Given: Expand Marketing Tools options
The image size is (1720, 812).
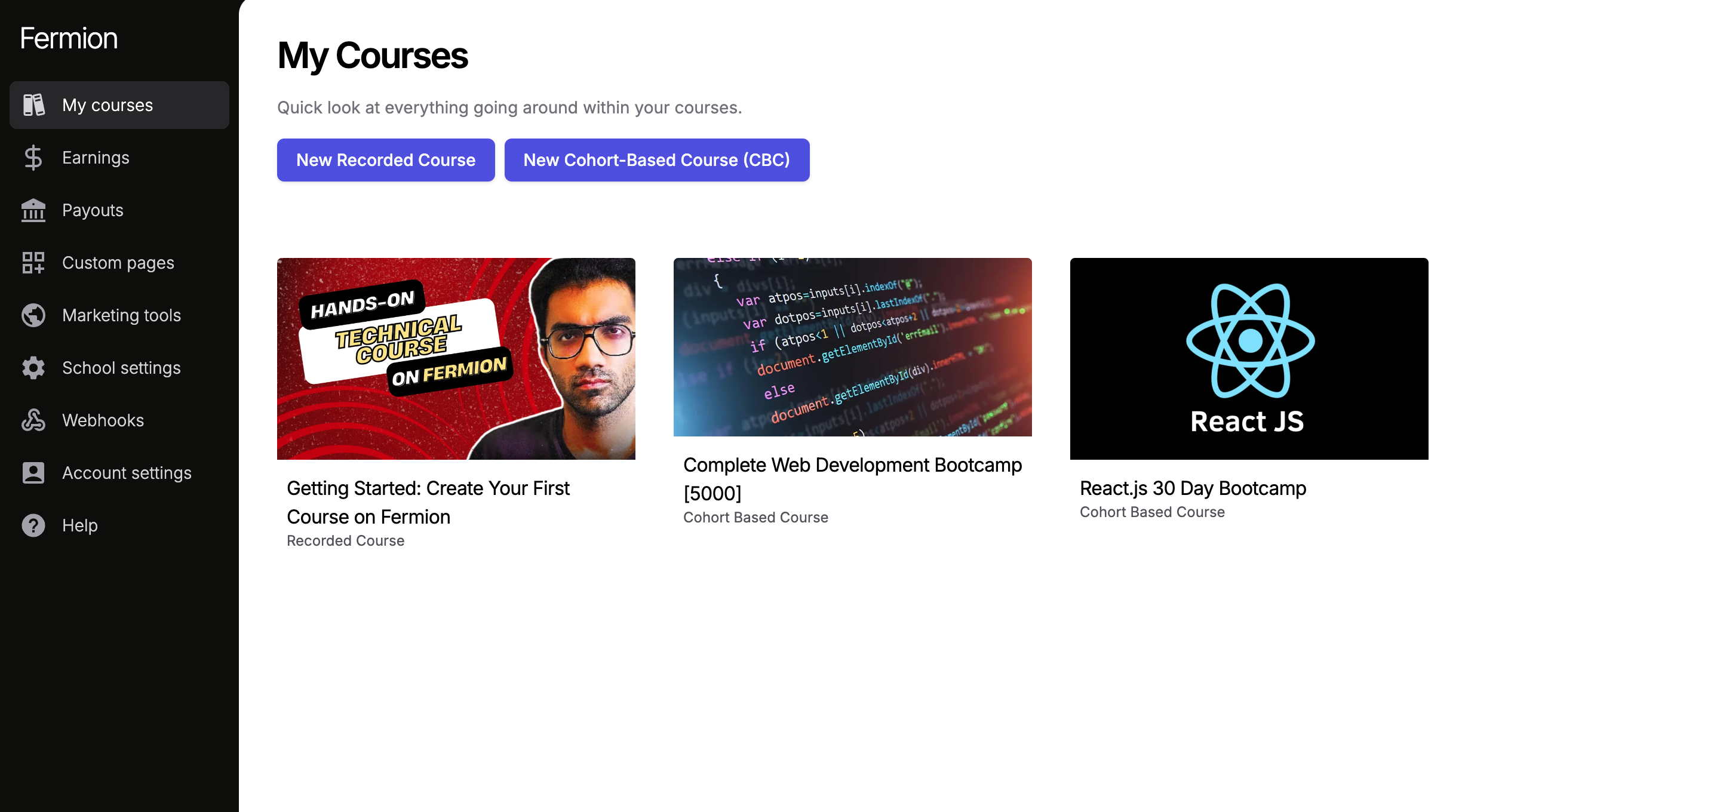Looking at the screenshot, I should click(122, 315).
